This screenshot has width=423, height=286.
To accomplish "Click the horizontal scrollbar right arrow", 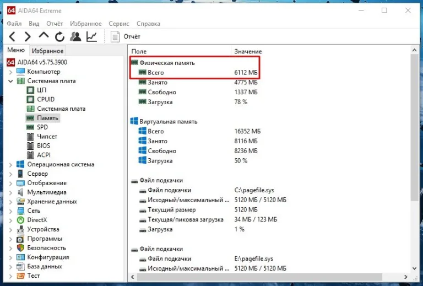I will (x=406, y=277).
